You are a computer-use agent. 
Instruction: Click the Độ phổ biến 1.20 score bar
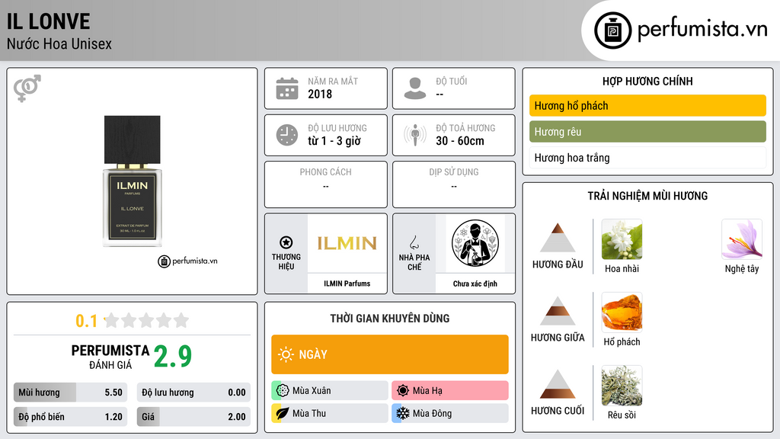[70, 417]
